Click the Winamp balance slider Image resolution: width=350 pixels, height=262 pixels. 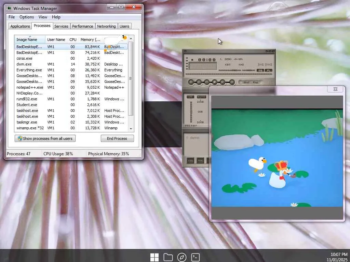click(248, 70)
